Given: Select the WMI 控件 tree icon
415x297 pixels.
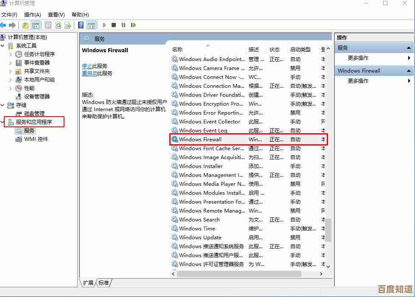Looking at the screenshot, I should [18, 139].
